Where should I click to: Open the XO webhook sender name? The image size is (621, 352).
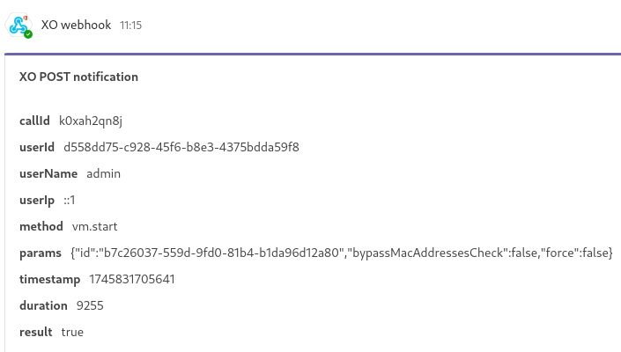76,25
